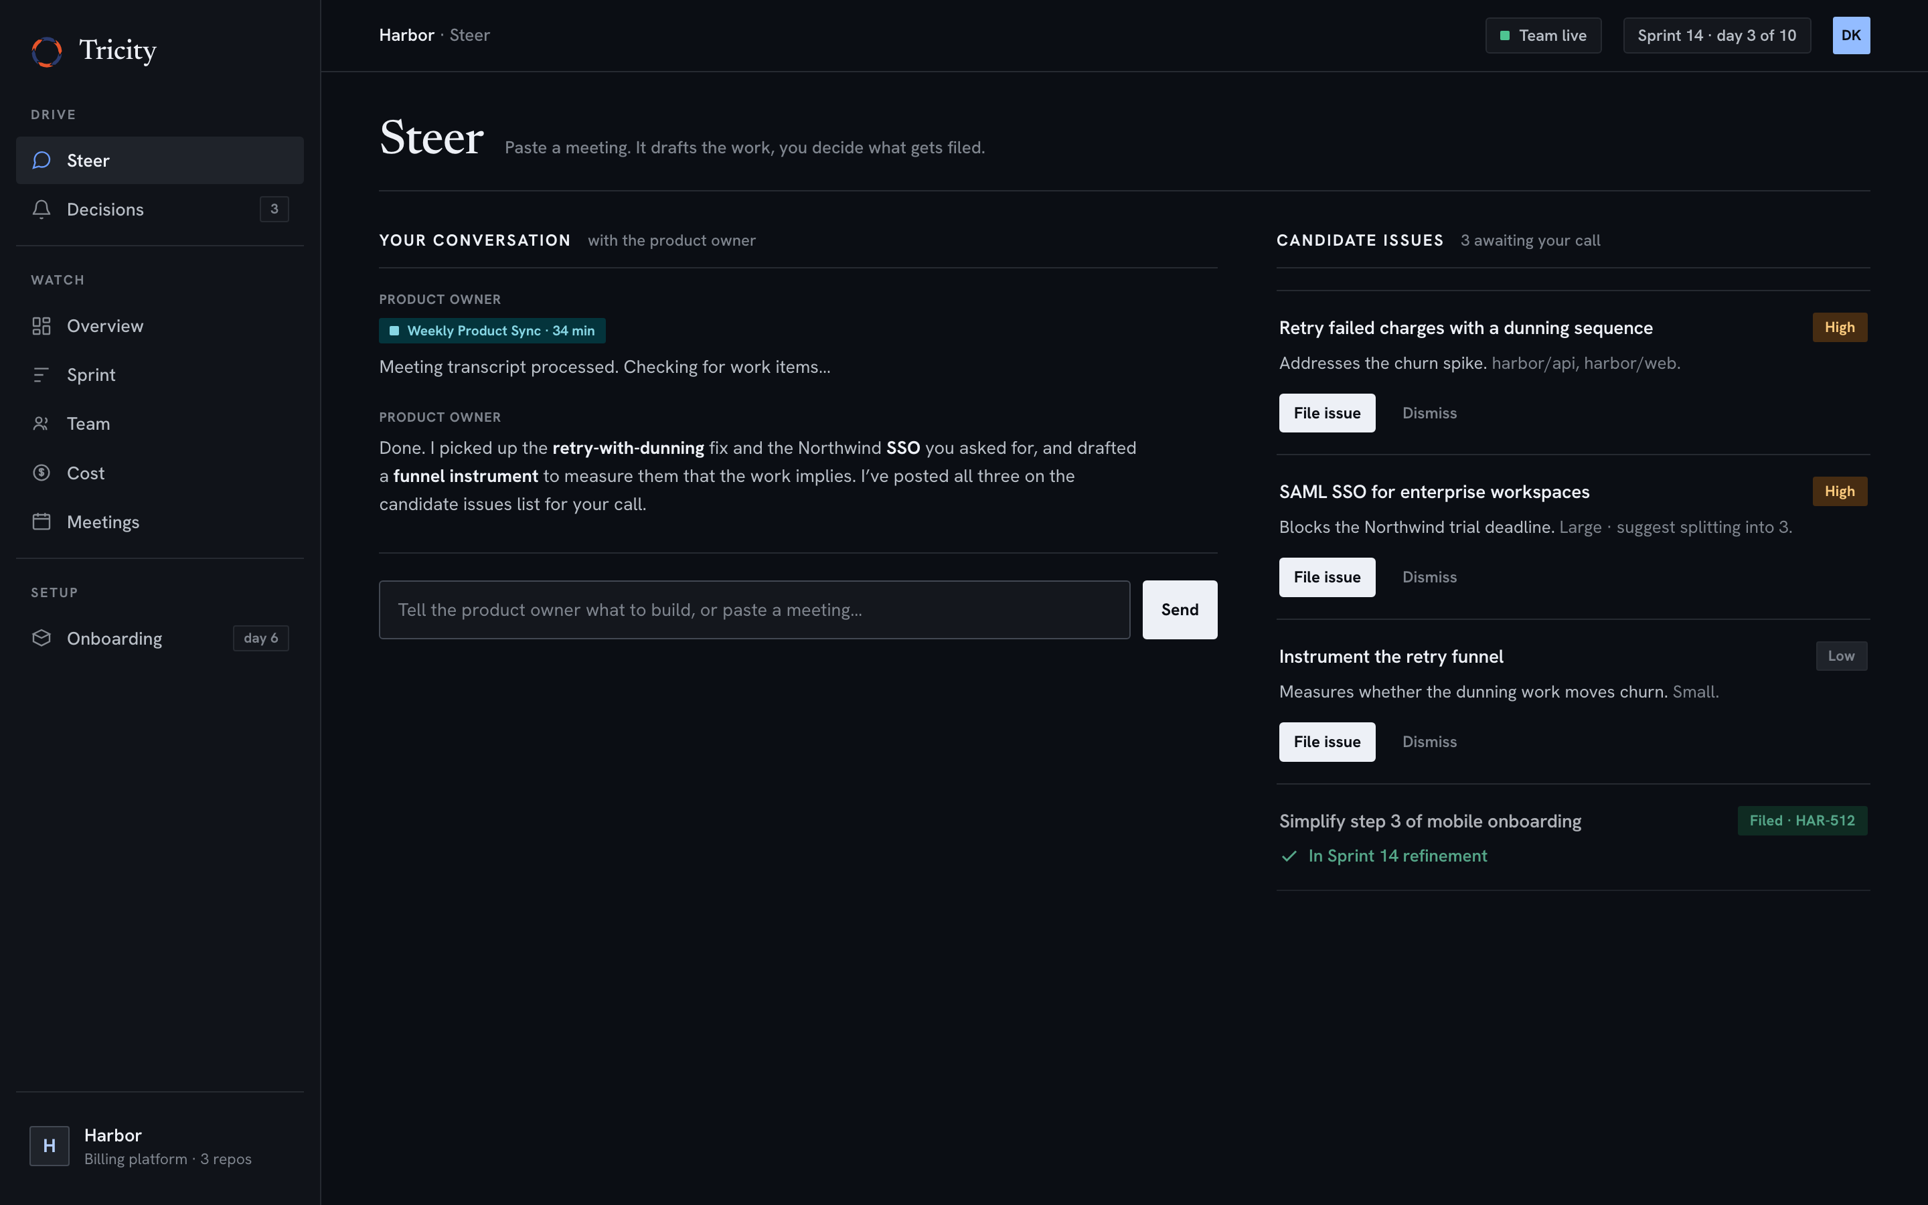Click the day 6 onboarding badge

point(260,639)
